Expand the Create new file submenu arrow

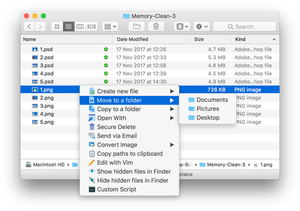172,91
